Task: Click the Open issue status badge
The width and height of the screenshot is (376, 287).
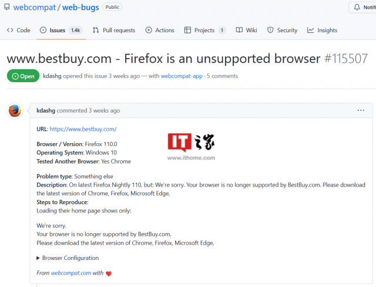Action: click(23, 76)
